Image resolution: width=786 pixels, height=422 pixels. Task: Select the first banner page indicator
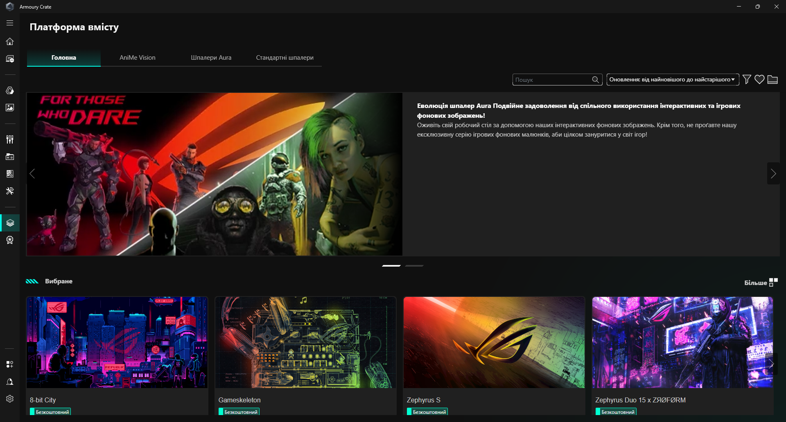[391, 266]
